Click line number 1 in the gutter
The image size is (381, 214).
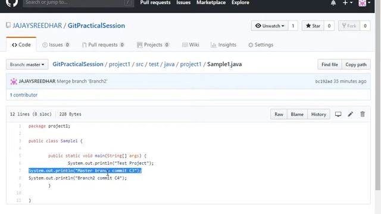20,126
